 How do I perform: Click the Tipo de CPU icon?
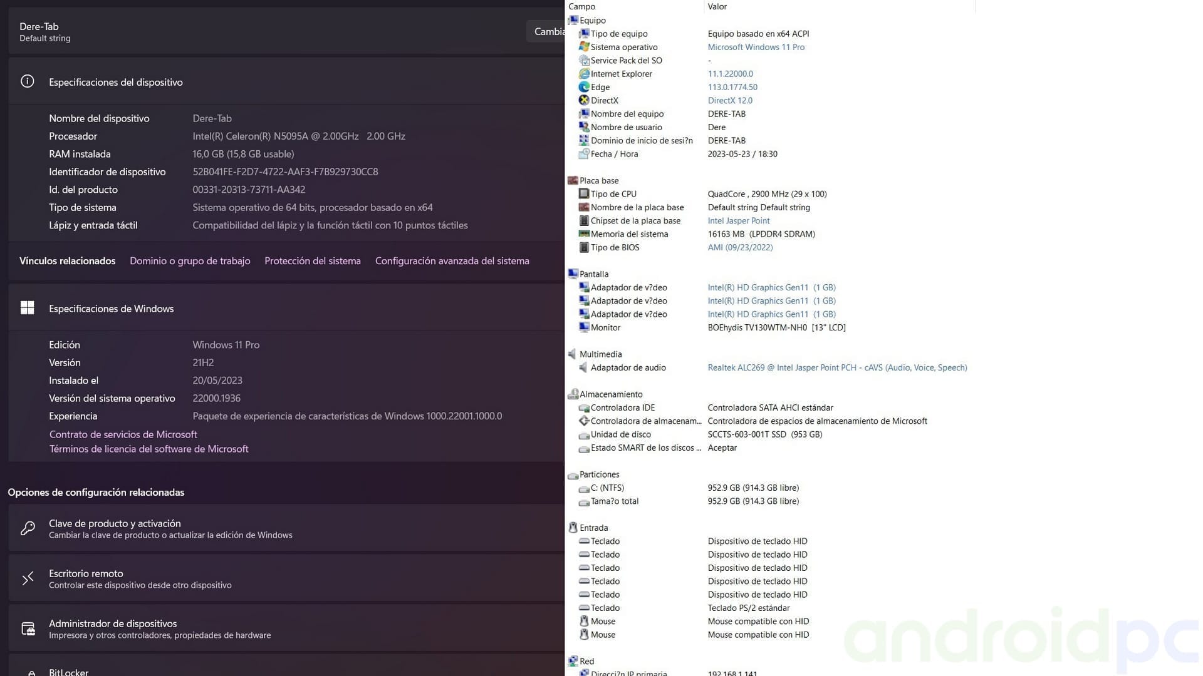click(x=584, y=194)
